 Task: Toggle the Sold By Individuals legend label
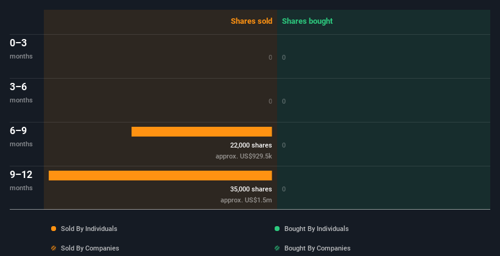point(89,229)
